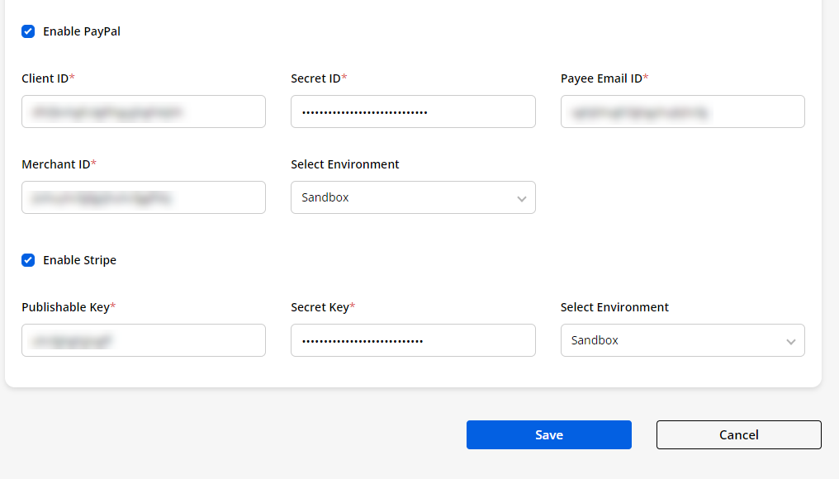The width and height of the screenshot is (839, 479).
Task: Click the chevron arrow in Stripe environment dropdown
Action: [790, 342]
